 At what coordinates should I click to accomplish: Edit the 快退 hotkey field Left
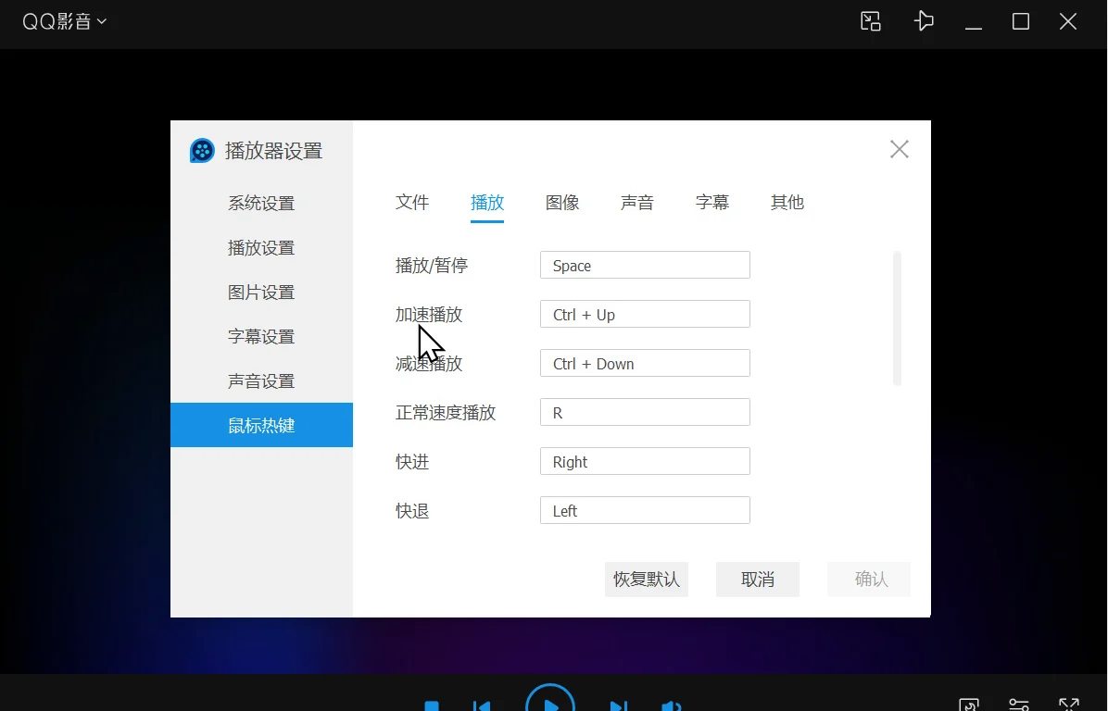point(645,510)
